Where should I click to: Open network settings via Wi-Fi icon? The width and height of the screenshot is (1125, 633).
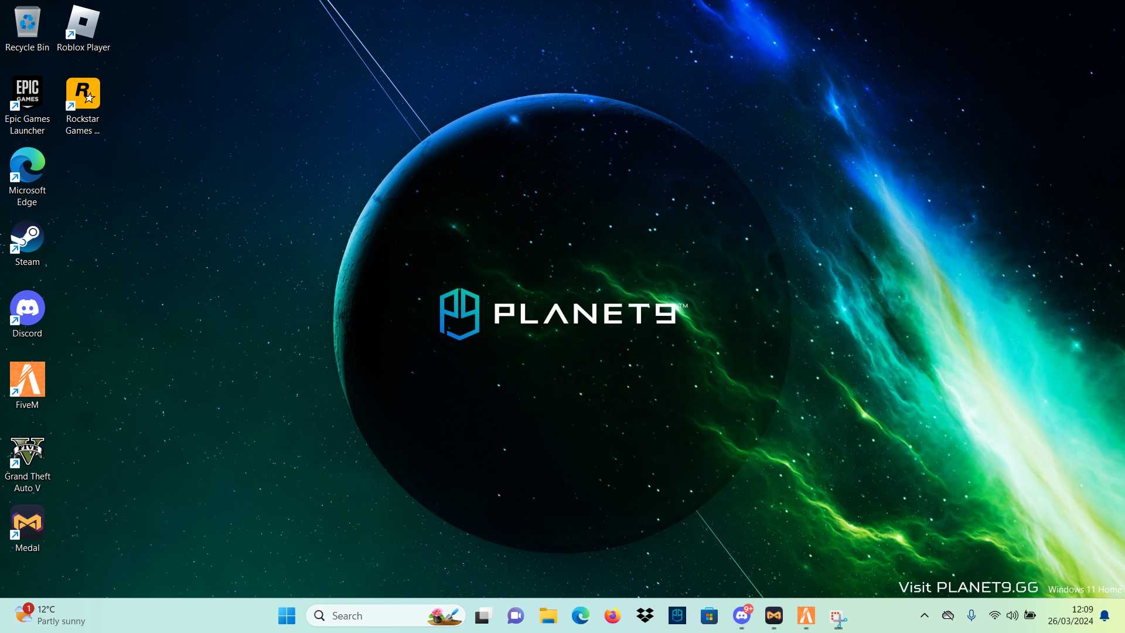tap(994, 615)
